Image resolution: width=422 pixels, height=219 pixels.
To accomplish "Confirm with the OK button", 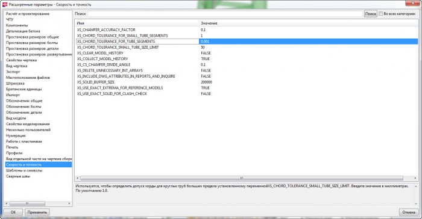I will 13,212.
